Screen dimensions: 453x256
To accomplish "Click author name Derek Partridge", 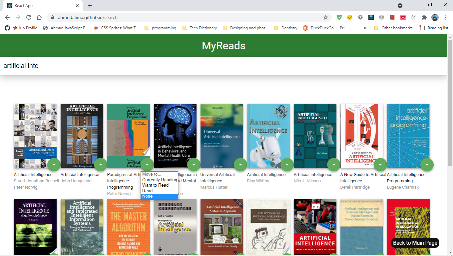I will click(355, 187).
